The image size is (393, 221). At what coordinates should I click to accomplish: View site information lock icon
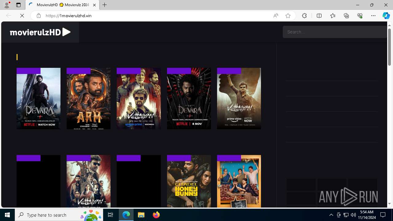tap(39, 16)
